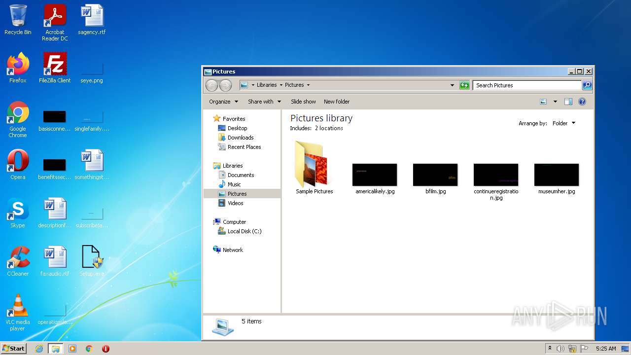Click the Back arrow in Explorer
Image resolution: width=631 pixels, height=355 pixels.
pos(211,85)
